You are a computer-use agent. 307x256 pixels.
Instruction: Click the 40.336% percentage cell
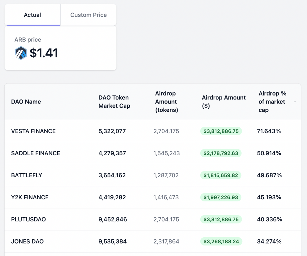[269, 219]
